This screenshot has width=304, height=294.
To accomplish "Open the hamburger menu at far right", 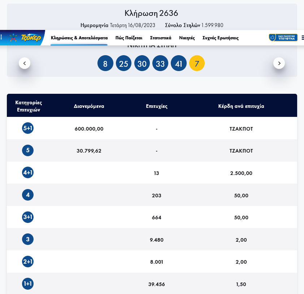I will click(302, 38).
